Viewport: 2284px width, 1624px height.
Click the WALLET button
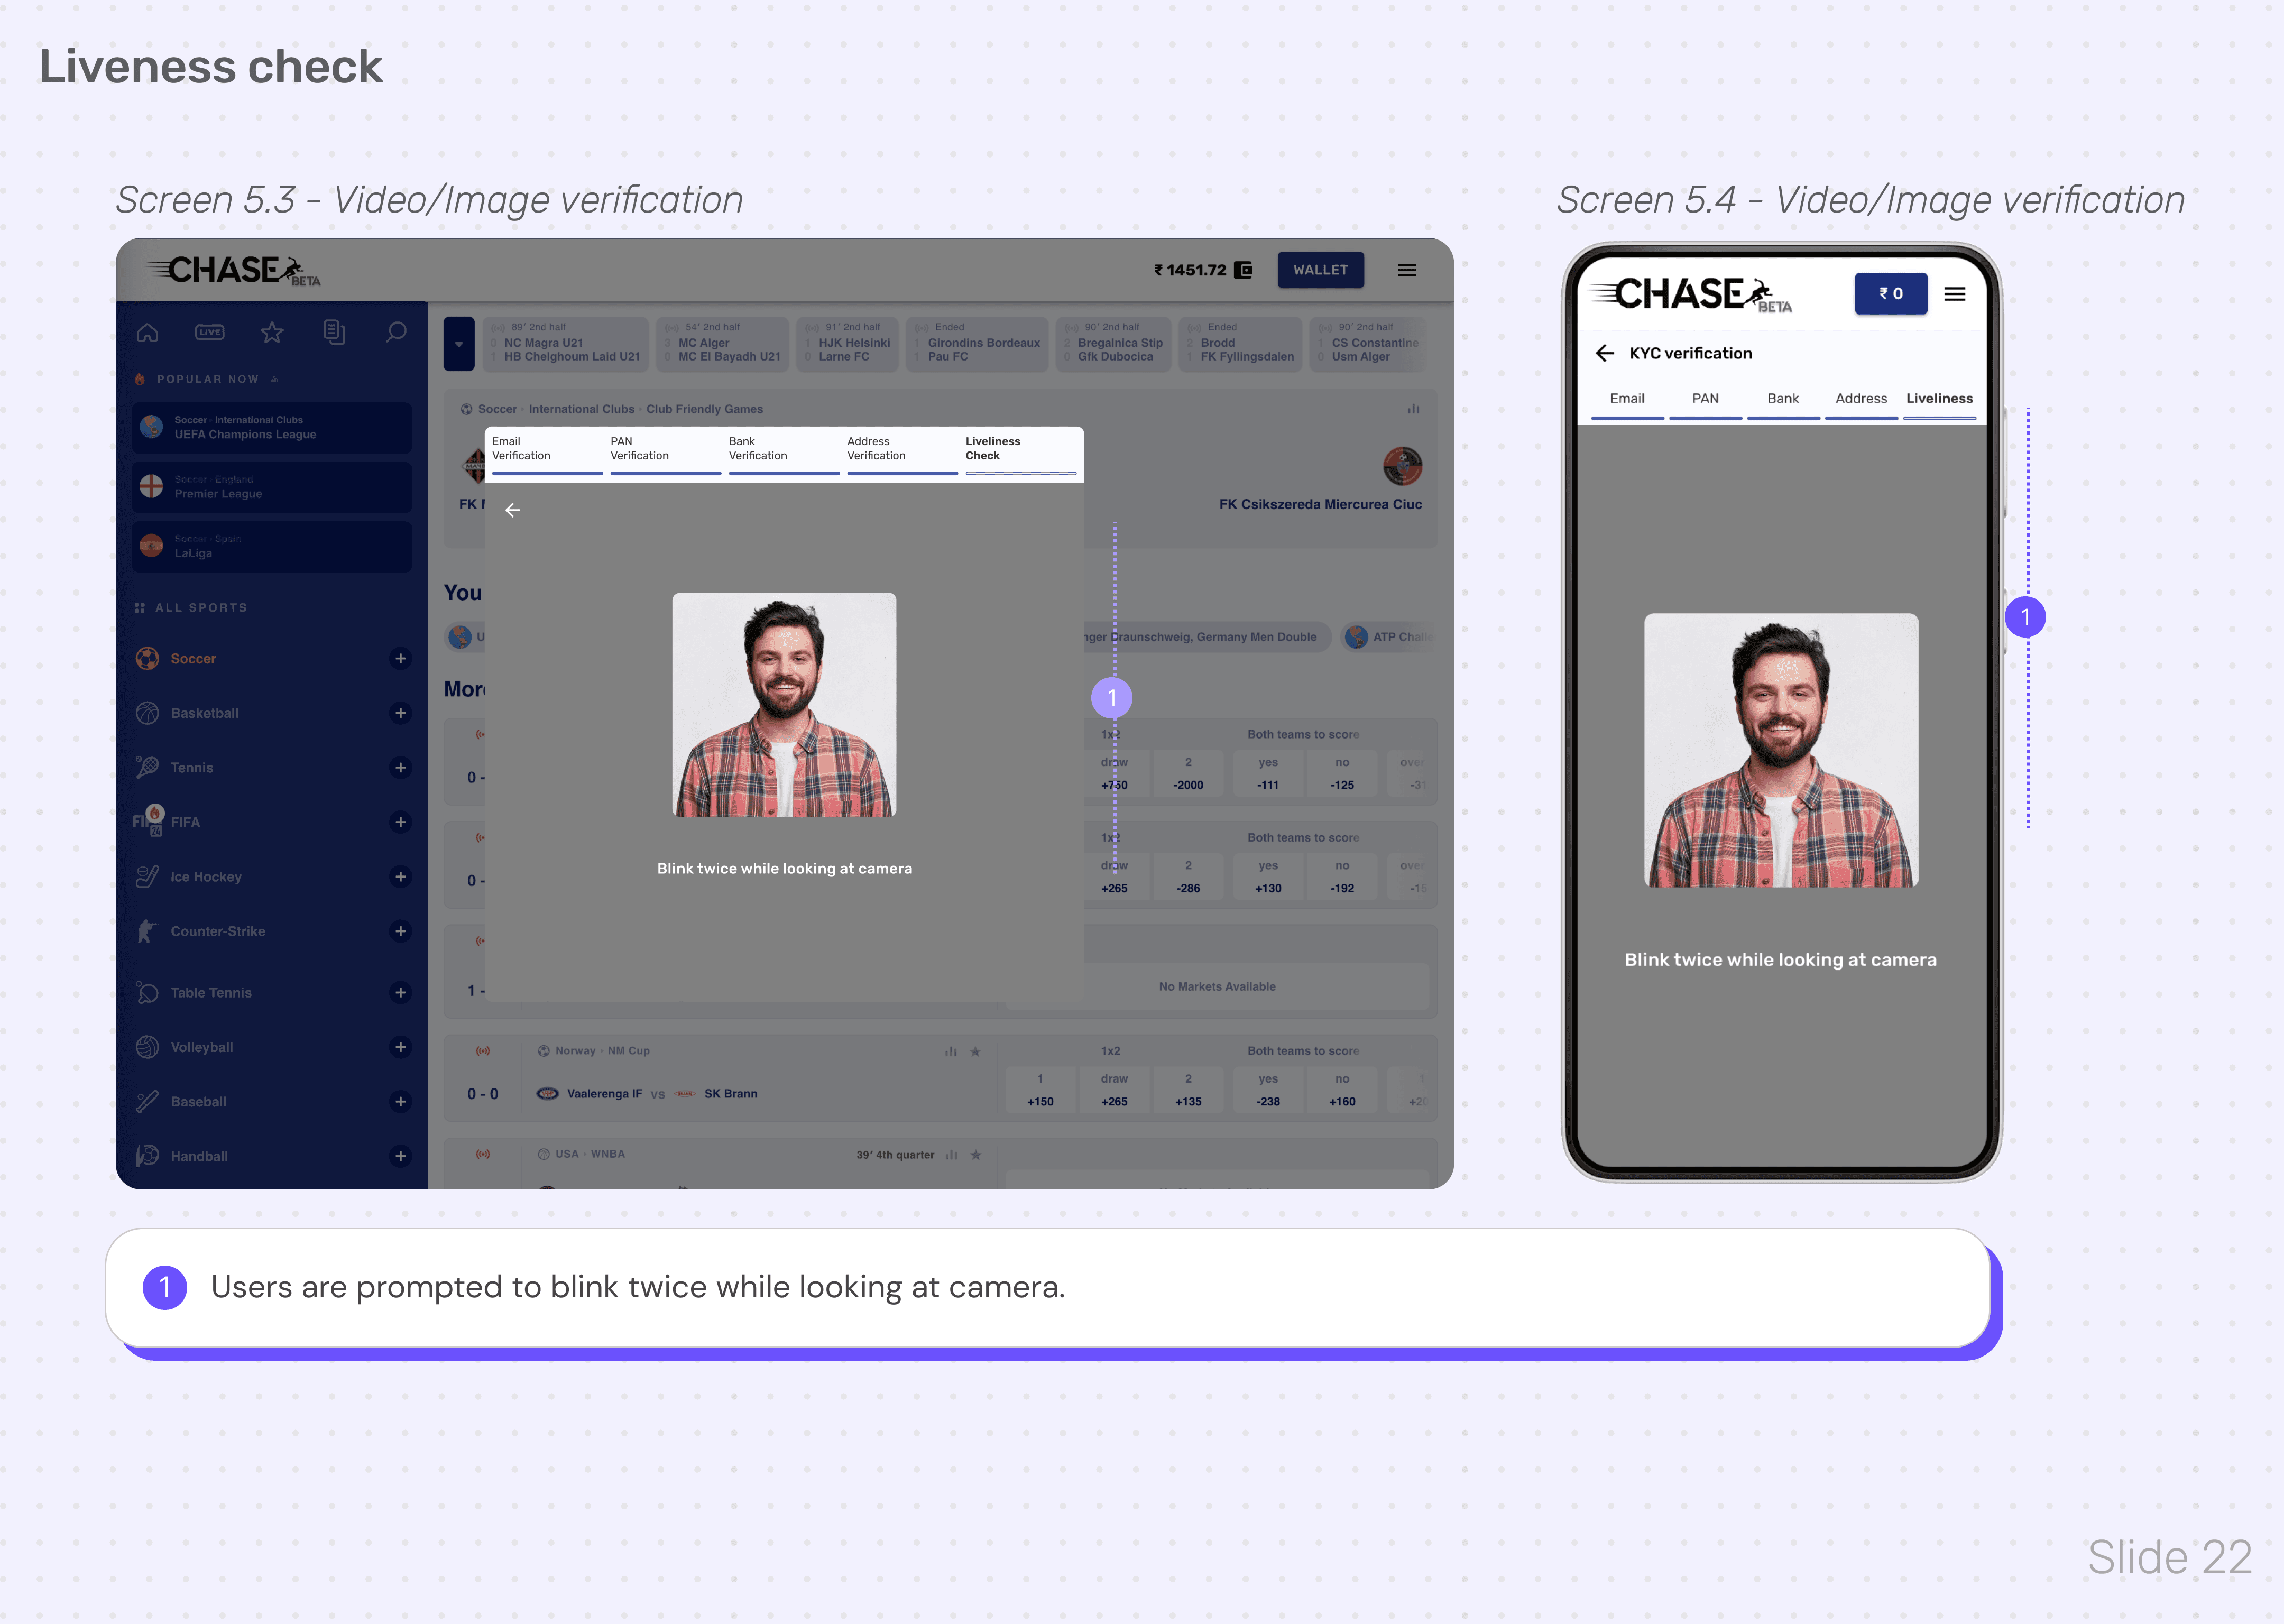pyautogui.click(x=1320, y=270)
